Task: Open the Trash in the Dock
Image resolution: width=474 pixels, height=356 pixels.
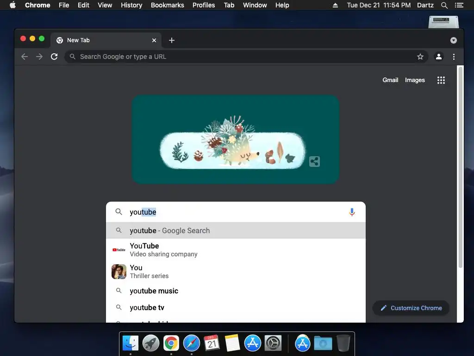Action: point(343,343)
